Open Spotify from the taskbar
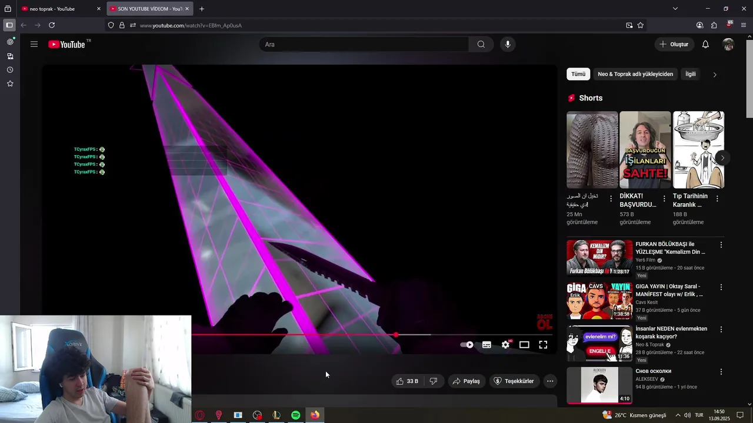 [x=296, y=415]
